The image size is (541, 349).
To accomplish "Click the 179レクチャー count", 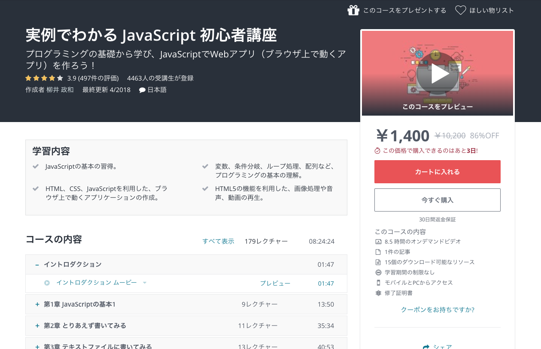I will point(266,241).
